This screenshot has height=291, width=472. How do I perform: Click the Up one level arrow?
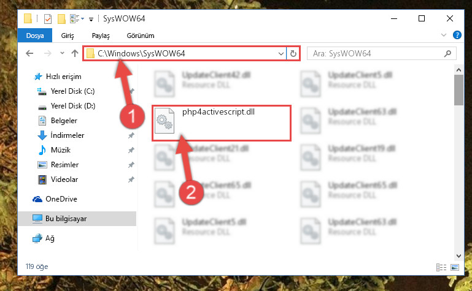pos(75,53)
